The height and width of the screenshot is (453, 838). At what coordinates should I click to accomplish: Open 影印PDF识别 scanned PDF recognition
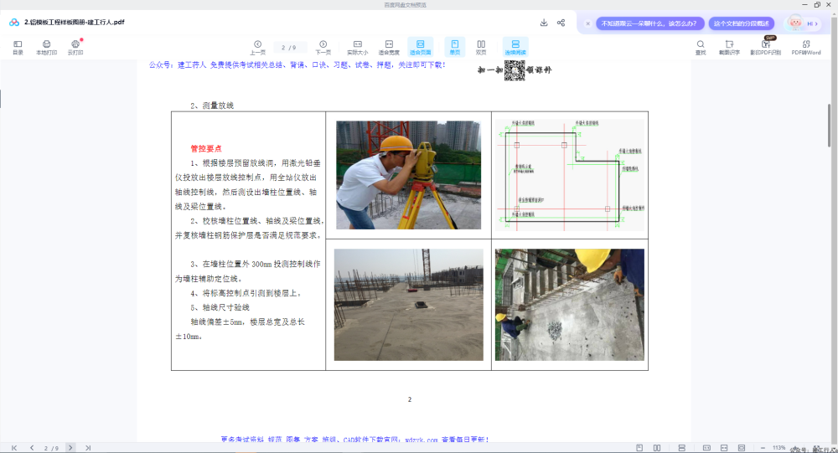point(766,47)
